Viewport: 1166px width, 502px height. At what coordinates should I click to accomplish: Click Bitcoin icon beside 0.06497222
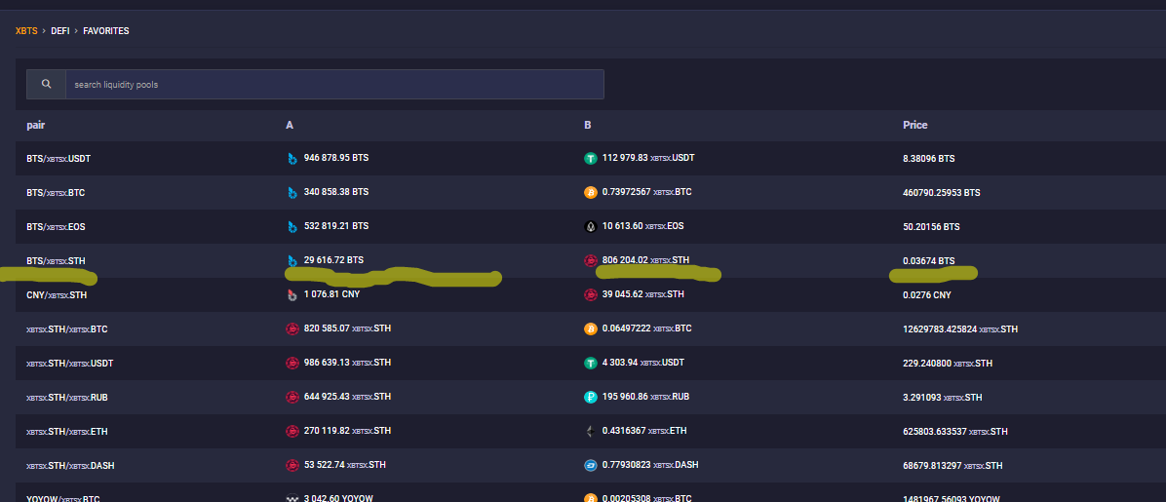591,328
